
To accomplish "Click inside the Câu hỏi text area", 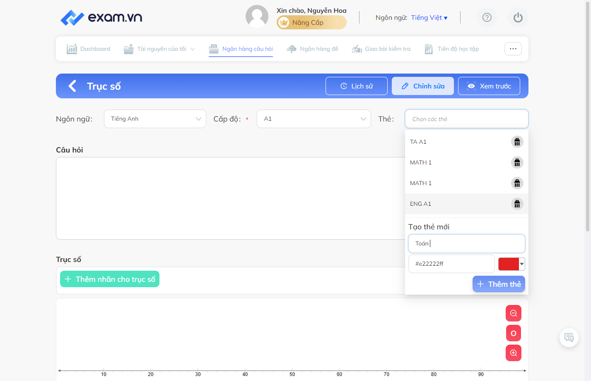I will pos(230,198).
